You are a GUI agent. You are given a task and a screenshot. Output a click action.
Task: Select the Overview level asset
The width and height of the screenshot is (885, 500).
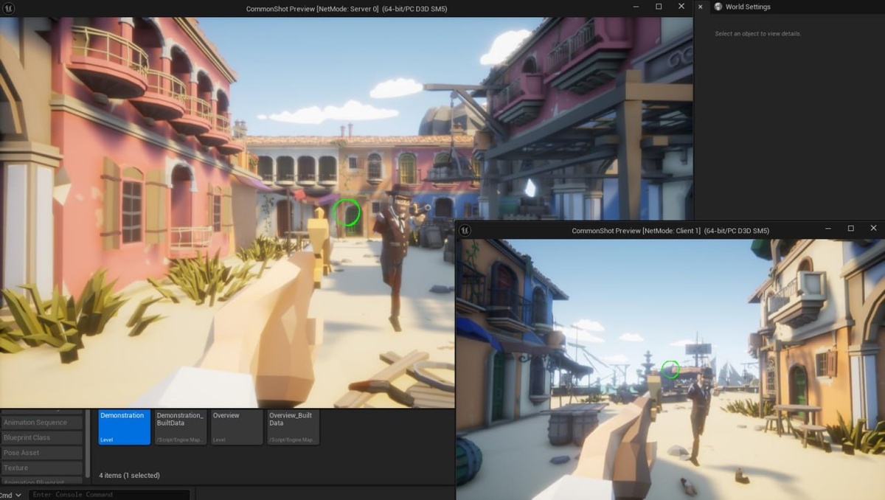click(x=237, y=427)
